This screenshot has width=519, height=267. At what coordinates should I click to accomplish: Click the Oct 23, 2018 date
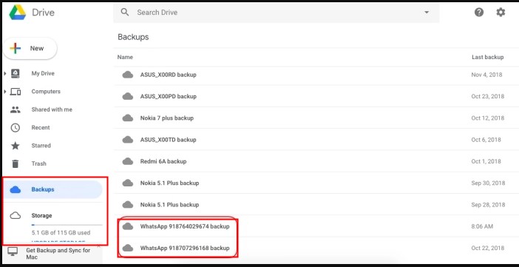[487, 96]
